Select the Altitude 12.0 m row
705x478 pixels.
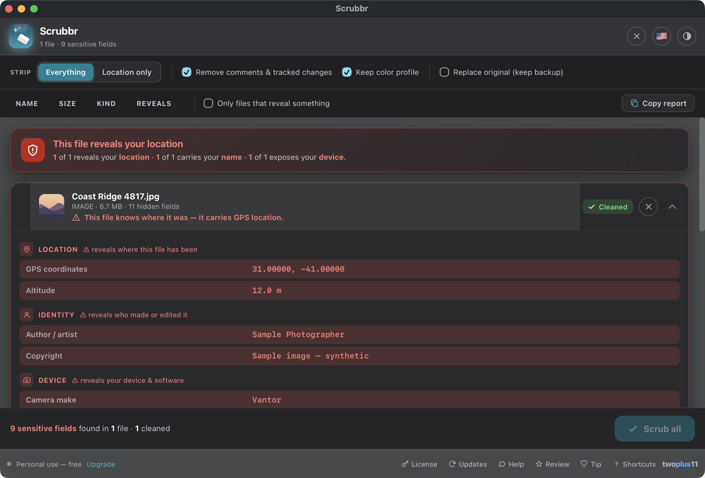point(350,290)
